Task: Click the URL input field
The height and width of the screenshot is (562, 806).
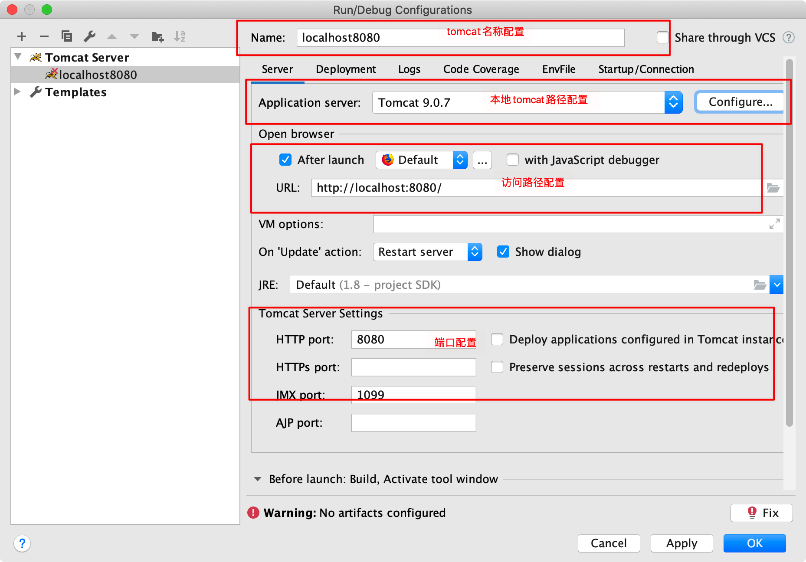Action: pyautogui.click(x=537, y=188)
